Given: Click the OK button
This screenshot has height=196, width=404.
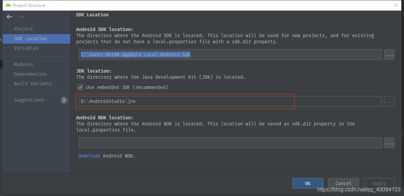Looking at the screenshot, I should (x=308, y=183).
